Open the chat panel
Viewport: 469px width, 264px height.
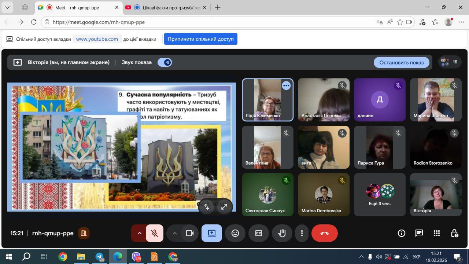[419, 233]
